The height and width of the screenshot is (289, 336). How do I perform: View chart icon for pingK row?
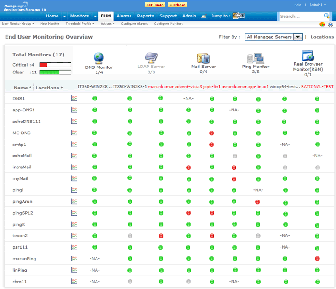point(74,224)
